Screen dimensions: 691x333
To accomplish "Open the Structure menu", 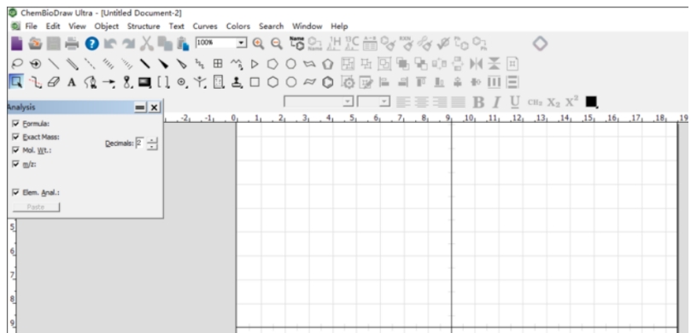I will 143,26.
